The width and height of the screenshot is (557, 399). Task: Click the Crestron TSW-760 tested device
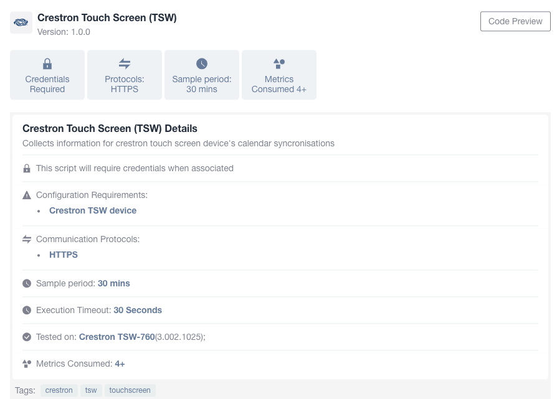point(117,337)
